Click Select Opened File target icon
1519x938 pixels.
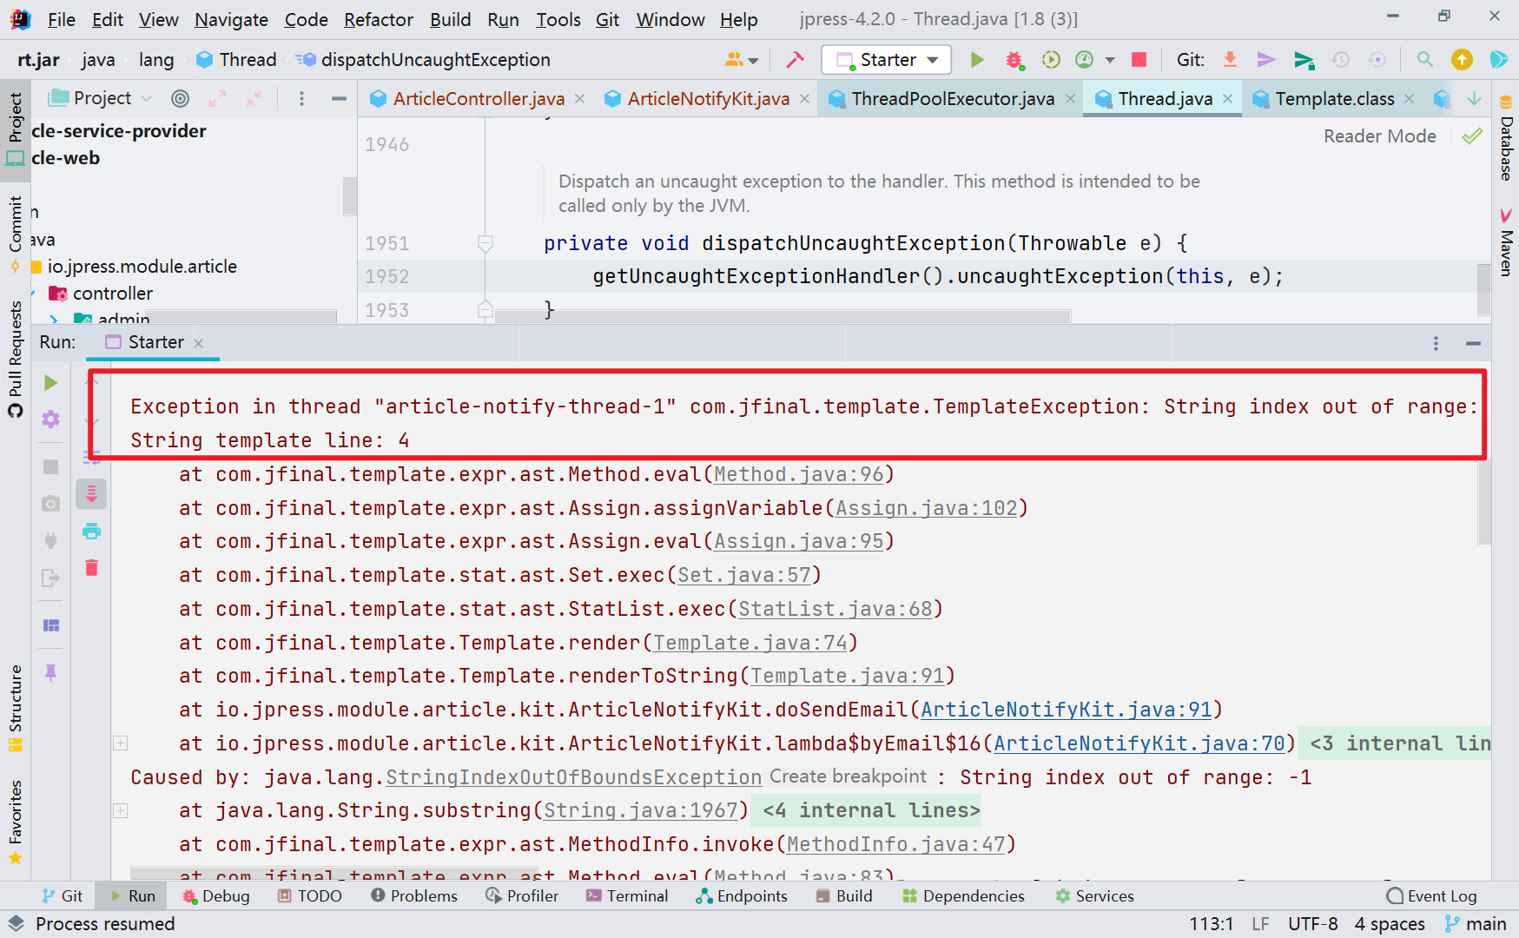(180, 99)
